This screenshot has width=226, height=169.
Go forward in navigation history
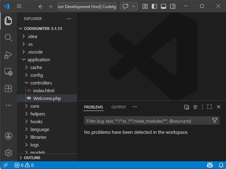tap(50, 6)
